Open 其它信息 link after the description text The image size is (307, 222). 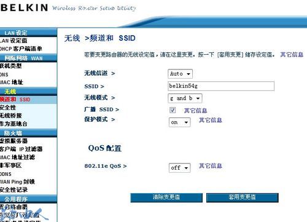[292, 55]
